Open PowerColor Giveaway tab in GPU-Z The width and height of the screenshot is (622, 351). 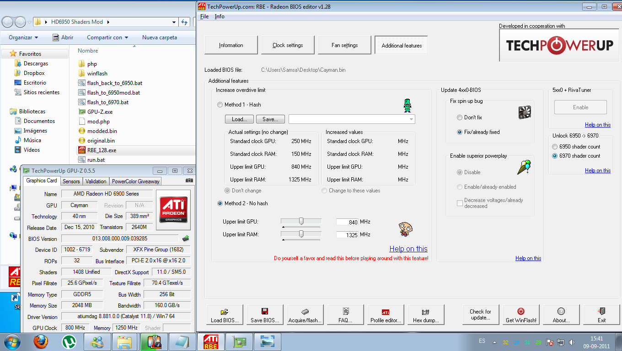tap(136, 181)
